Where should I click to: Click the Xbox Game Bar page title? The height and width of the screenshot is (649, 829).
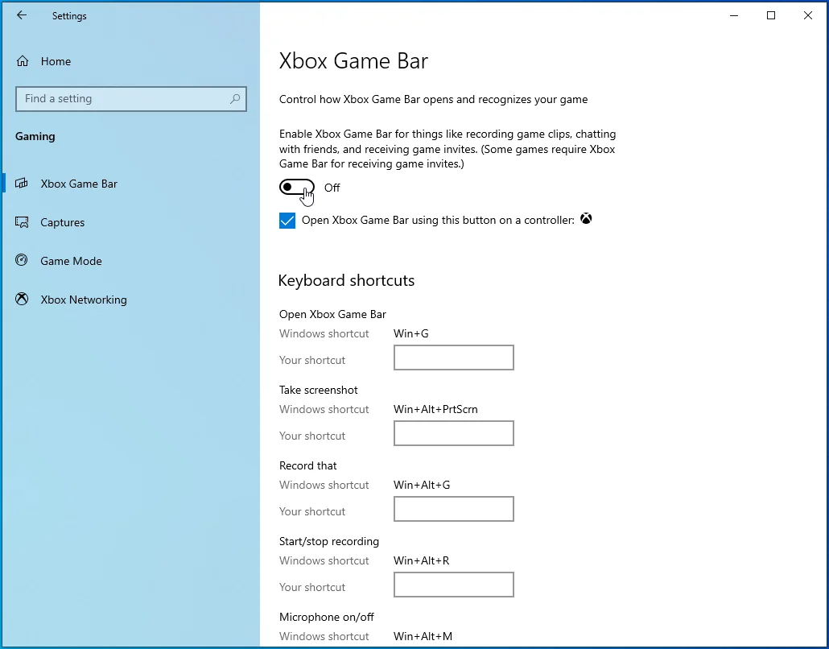pyautogui.click(x=353, y=61)
